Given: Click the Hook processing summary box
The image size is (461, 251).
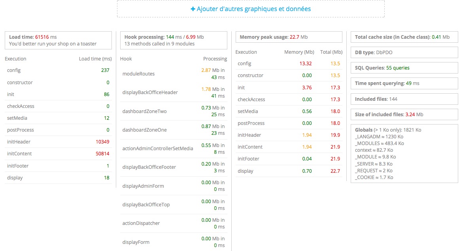Looking at the screenshot, I should click(x=174, y=40).
